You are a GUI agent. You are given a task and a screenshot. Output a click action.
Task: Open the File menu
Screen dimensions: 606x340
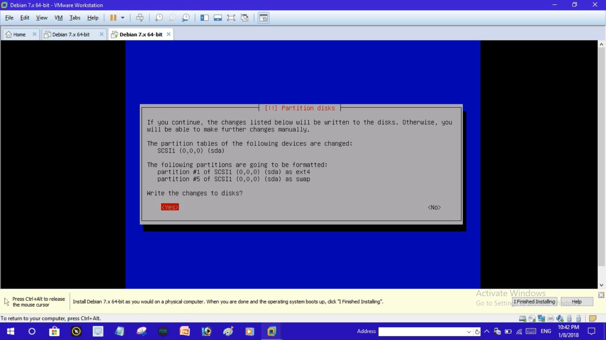tap(9, 18)
